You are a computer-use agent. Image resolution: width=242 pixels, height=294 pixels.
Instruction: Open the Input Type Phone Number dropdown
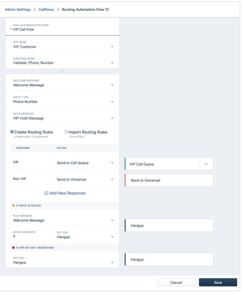coord(62,99)
